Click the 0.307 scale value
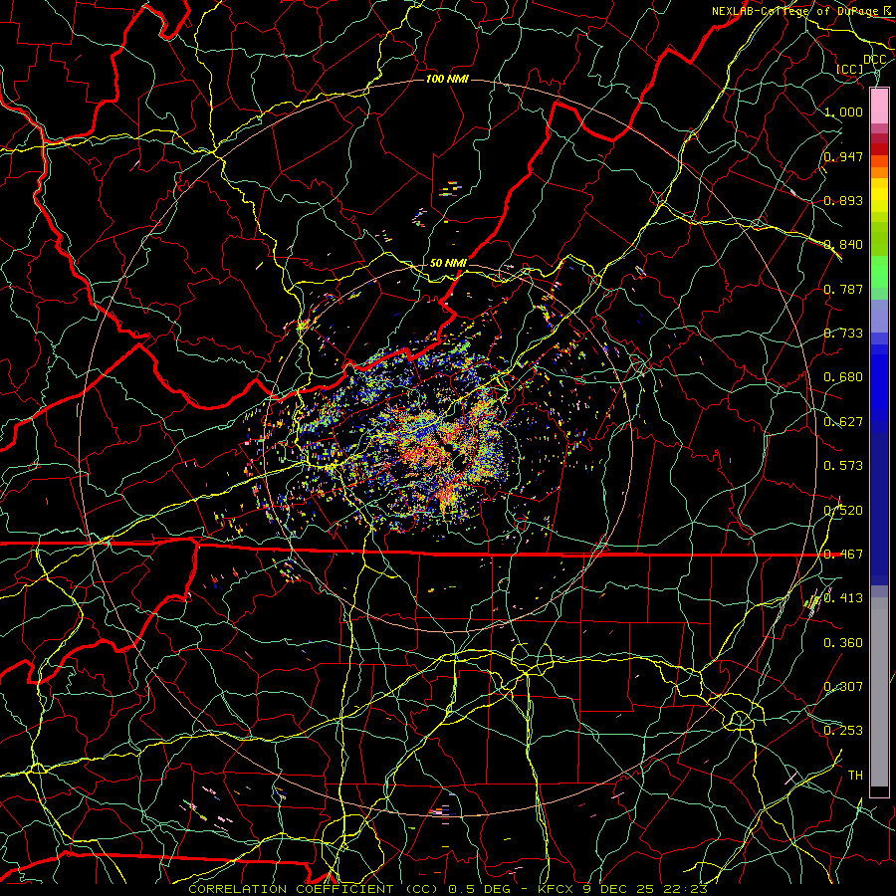 click(843, 687)
